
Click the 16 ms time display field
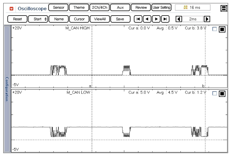192,7
